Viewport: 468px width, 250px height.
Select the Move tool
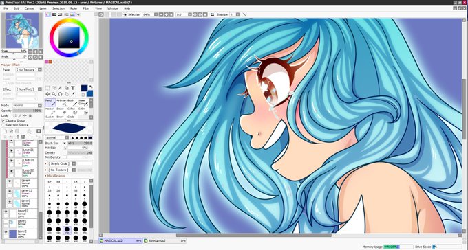47,94
